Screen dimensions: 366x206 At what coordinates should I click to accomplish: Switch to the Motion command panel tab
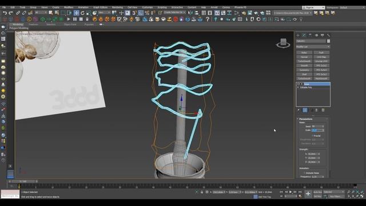(316, 35)
